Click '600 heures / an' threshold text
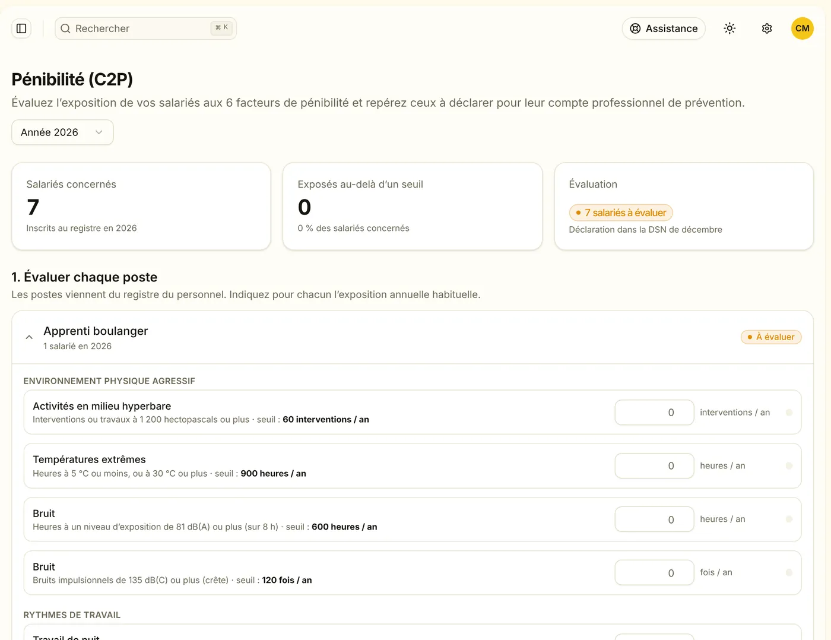The height and width of the screenshot is (640, 831). (344, 527)
